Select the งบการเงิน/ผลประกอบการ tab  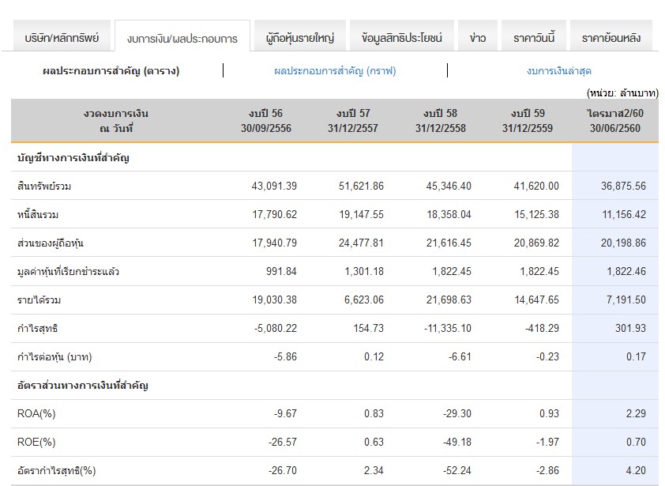pyautogui.click(x=182, y=38)
